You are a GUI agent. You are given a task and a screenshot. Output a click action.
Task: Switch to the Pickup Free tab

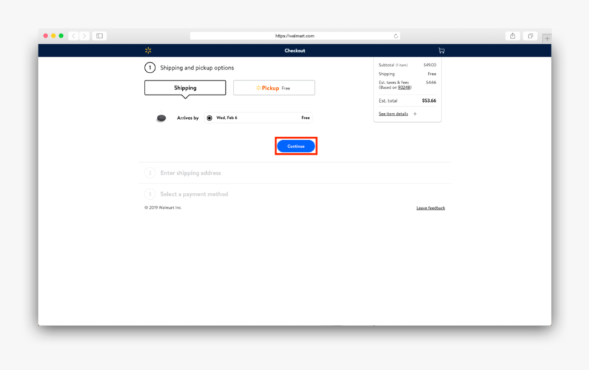click(274, 88)
